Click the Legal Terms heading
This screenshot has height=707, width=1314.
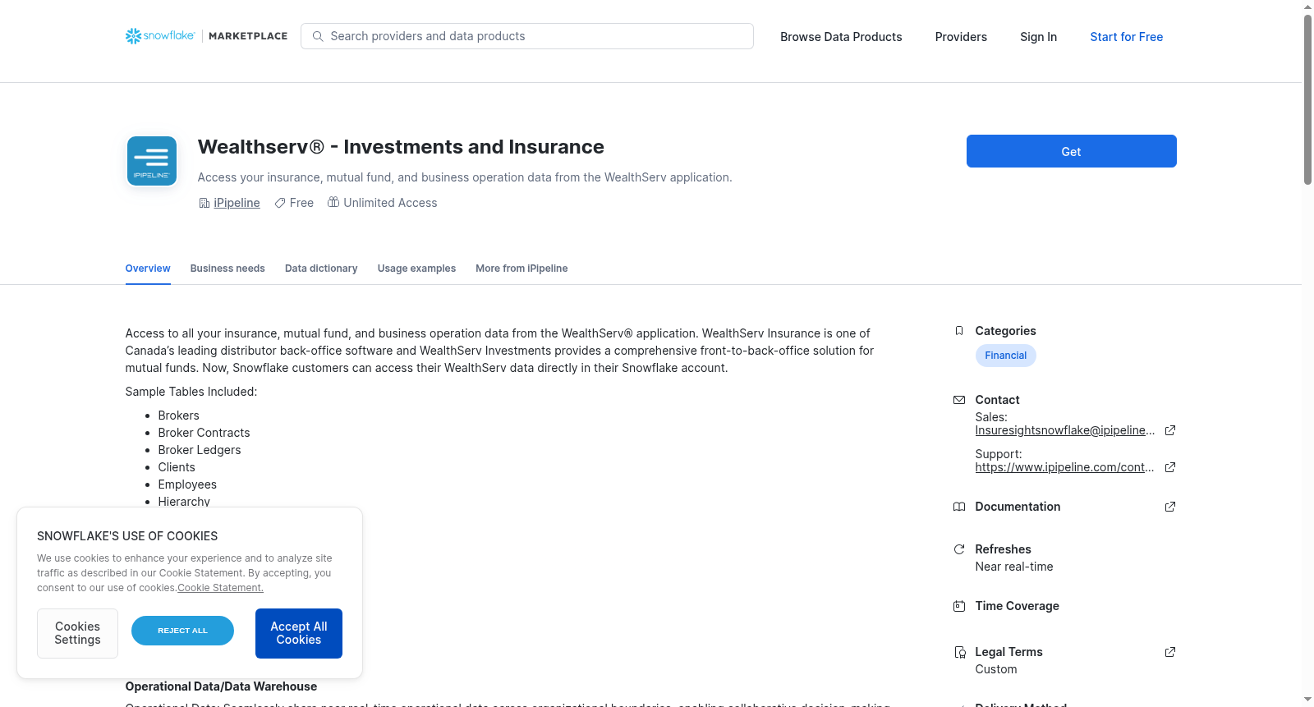click(x=1008, y=652)
